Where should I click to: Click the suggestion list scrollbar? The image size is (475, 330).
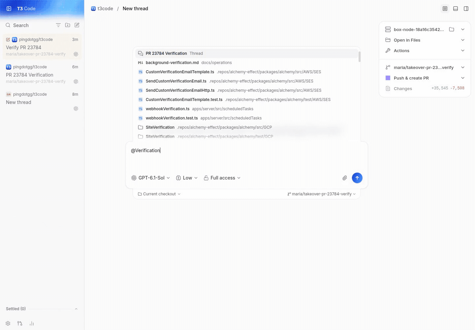point(360,56)
